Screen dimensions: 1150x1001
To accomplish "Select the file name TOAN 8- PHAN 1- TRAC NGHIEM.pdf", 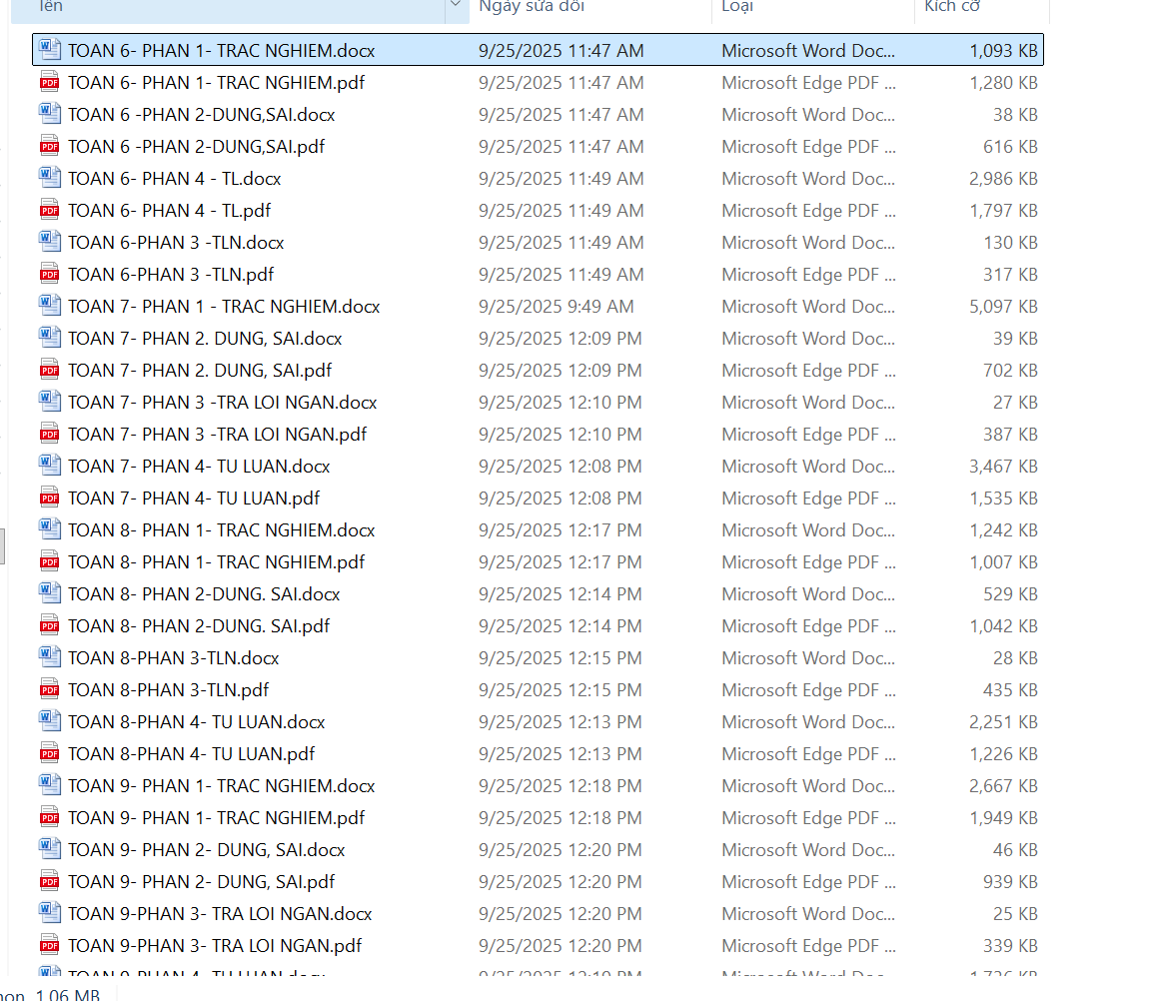I will coord(216,562).
